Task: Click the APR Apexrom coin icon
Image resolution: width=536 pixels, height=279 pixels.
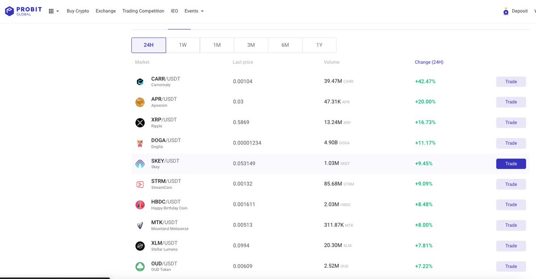Action: [140, 102]
